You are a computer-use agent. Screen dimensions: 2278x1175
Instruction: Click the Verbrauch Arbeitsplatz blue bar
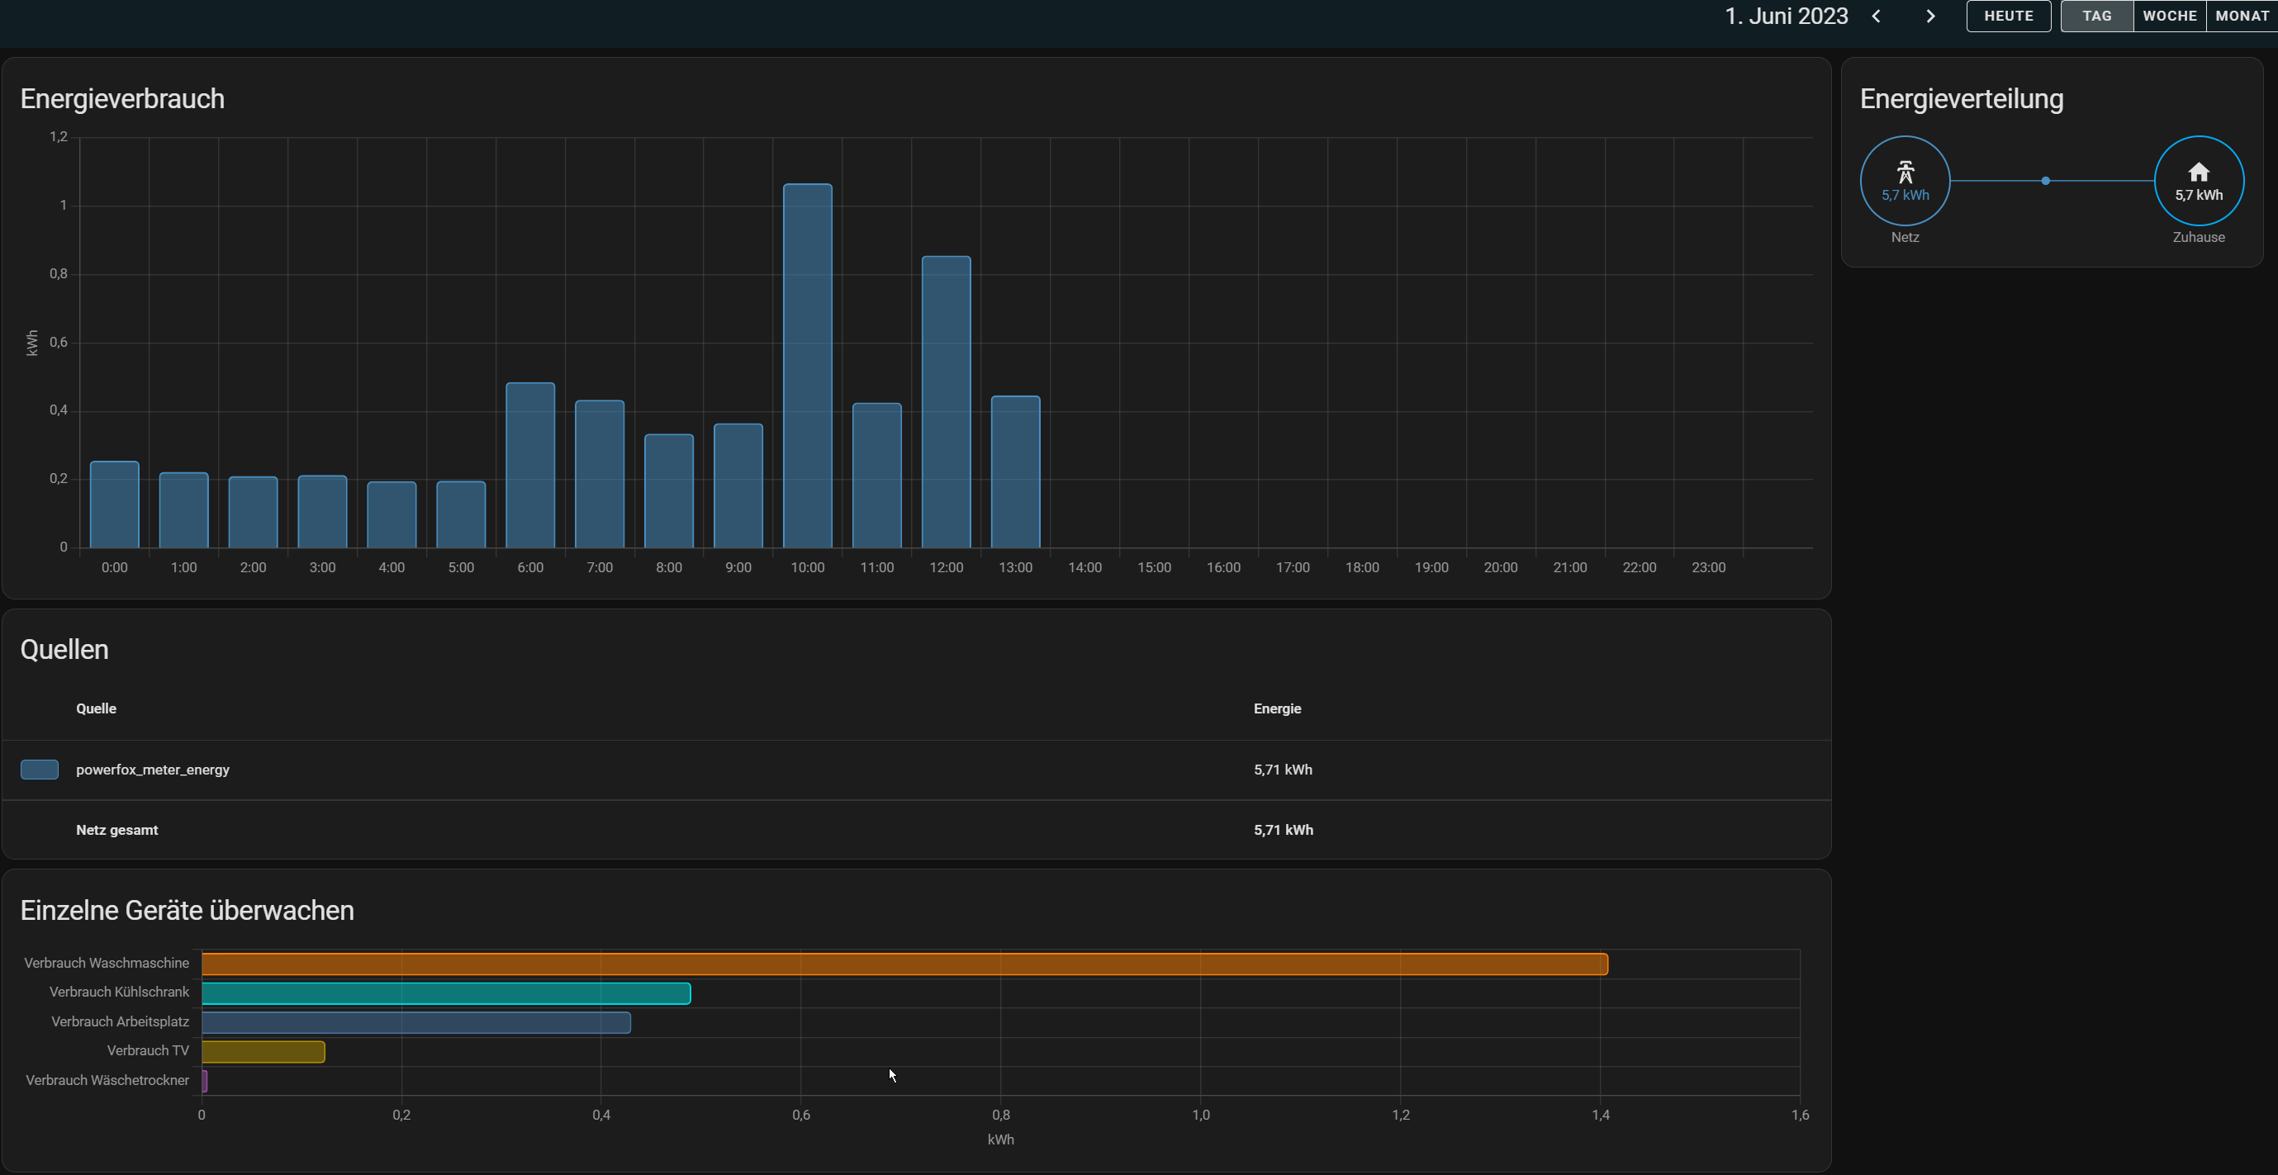click(415, 1023)
